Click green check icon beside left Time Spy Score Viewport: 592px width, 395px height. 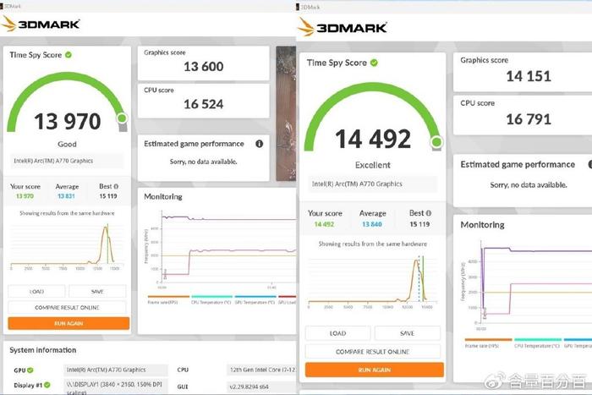tap(69, 55)
